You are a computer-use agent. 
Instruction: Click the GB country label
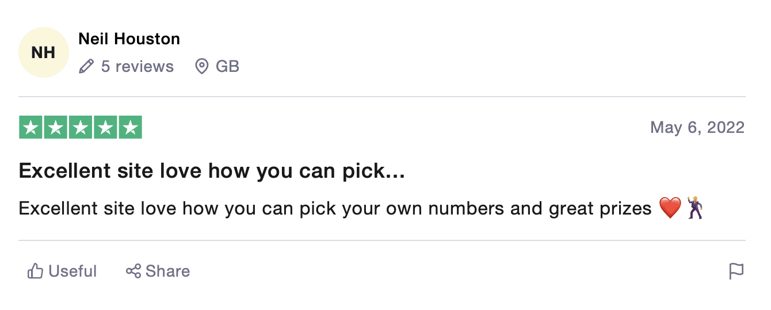point(227,67)
